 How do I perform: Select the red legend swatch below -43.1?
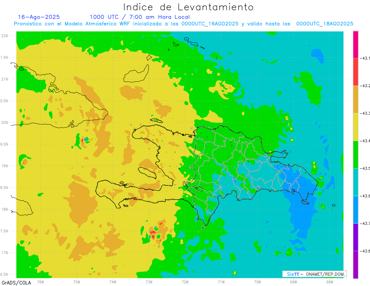coord(356,72)
